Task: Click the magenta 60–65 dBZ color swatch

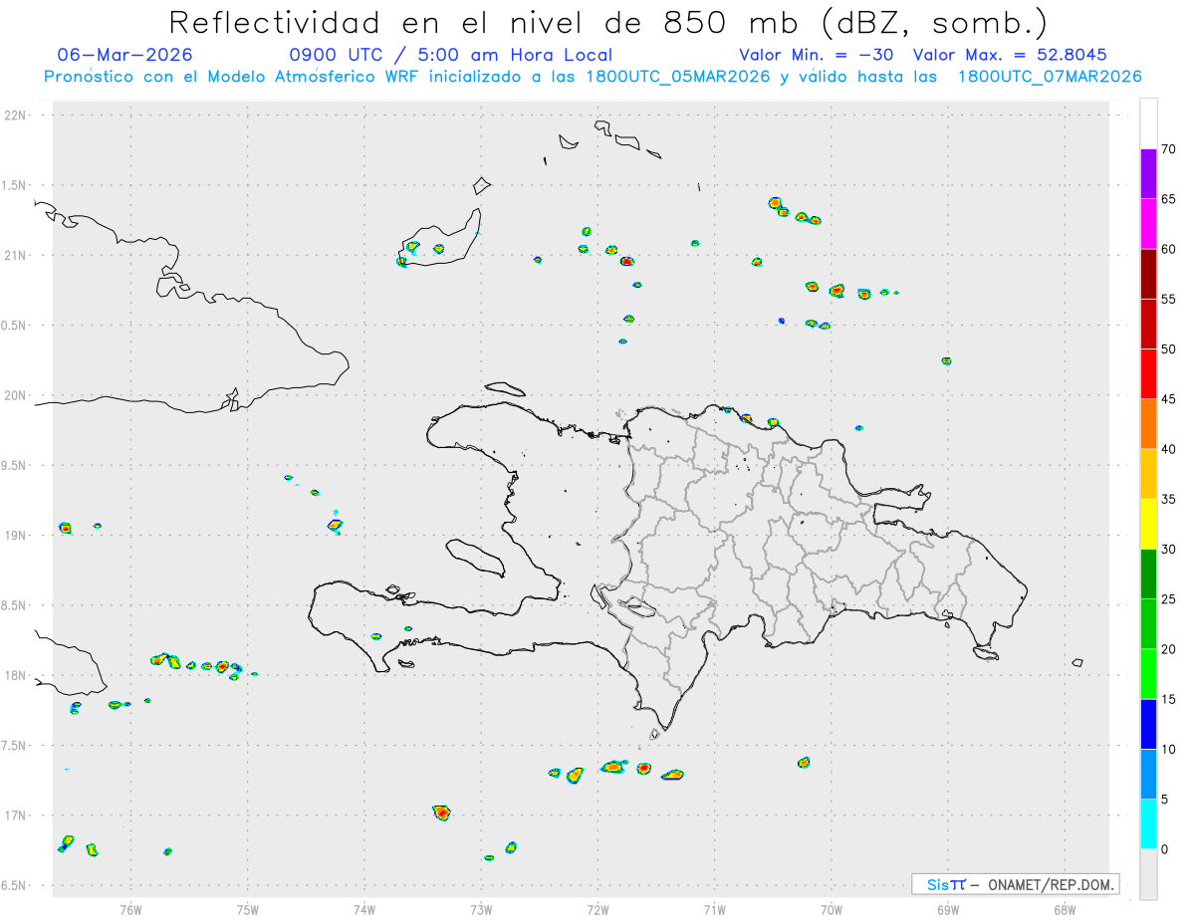Action: 1148,224
